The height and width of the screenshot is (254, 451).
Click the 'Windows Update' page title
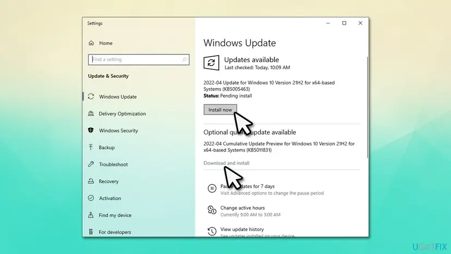click(240, 43)
